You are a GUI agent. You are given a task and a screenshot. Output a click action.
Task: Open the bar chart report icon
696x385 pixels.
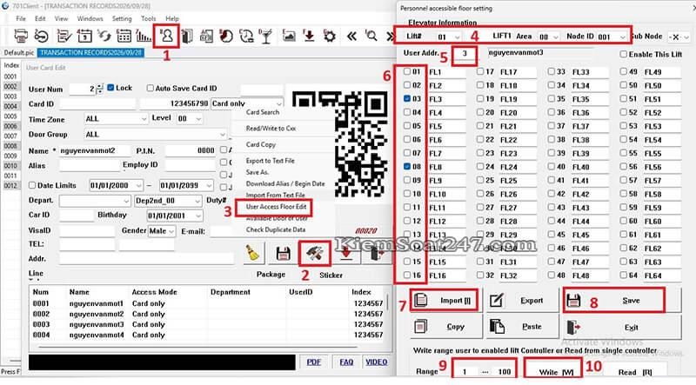click(144, 36)
